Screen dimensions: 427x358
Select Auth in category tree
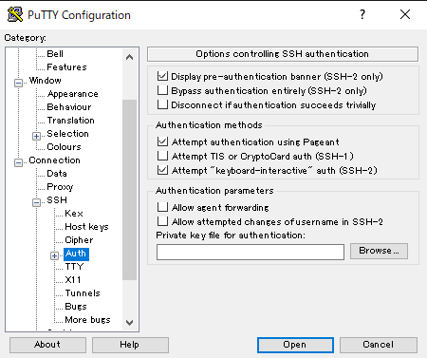click(76, 254)
